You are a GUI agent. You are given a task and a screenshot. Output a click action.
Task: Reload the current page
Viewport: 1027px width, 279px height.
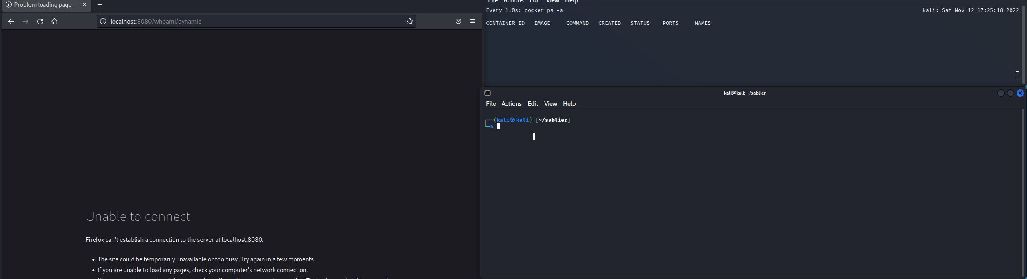tap(40, 22)
